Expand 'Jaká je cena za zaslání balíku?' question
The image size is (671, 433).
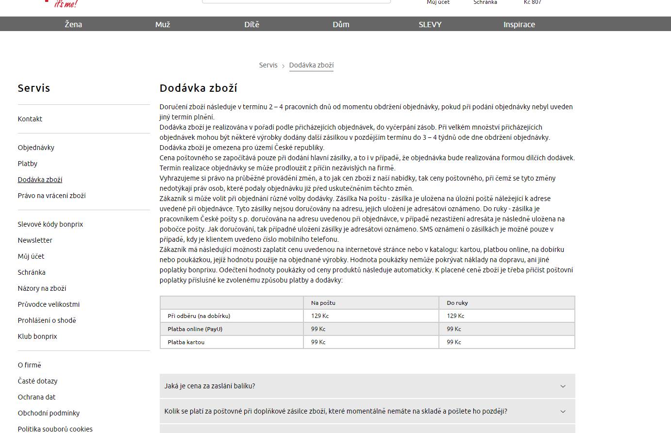pos(368,386)
